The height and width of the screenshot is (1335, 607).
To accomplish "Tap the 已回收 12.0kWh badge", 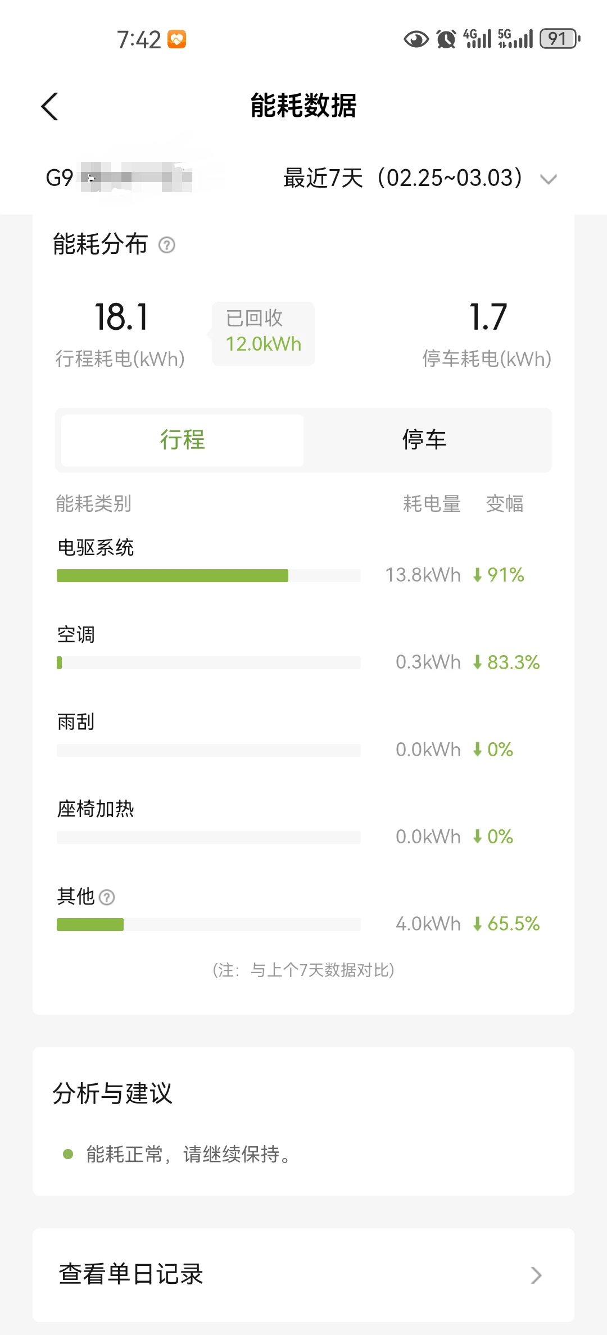I will [263, 334].
